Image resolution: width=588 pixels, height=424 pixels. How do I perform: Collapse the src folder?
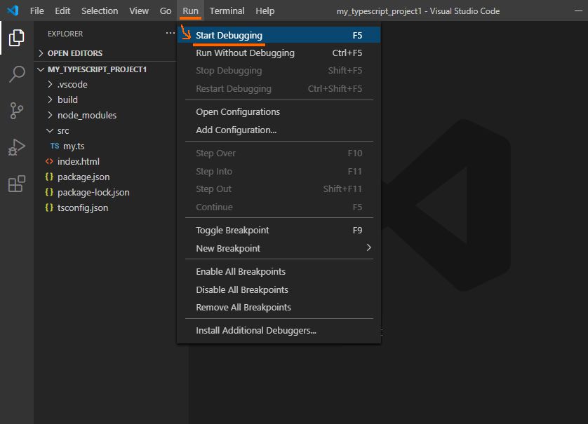pos(63,130)
